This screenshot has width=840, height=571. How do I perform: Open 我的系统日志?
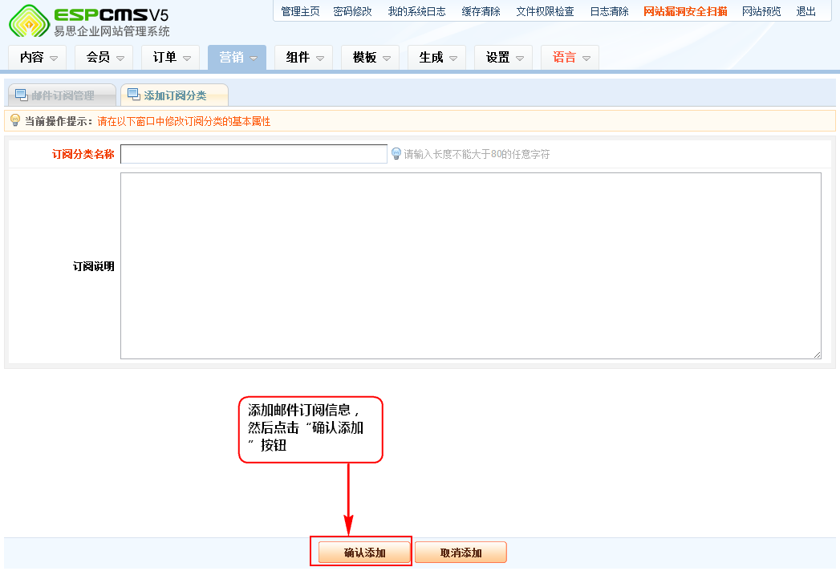pyautogui.click(x=416, y=11)
